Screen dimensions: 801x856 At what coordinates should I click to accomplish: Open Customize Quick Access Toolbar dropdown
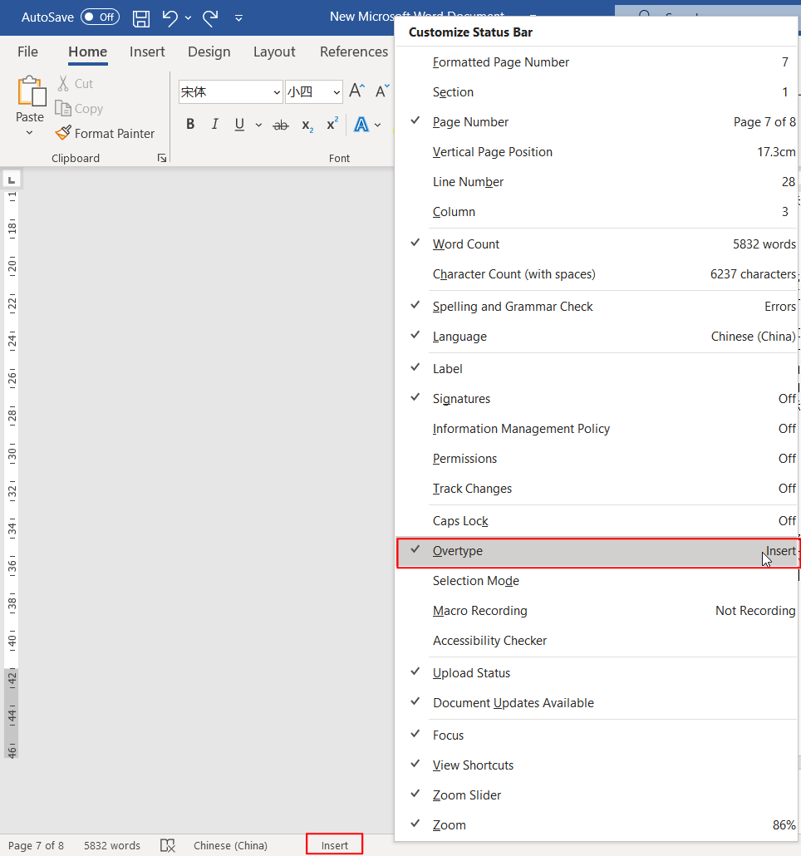coord(238,18)
